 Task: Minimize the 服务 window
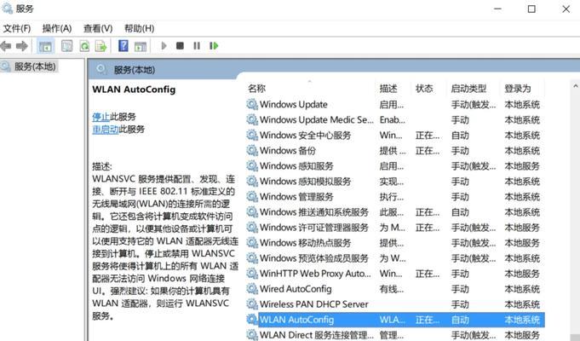click(498, 9)
